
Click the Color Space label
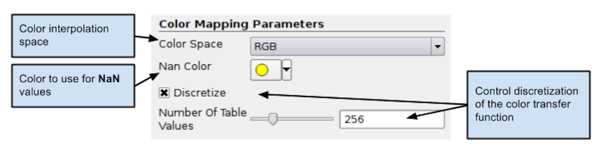pos(191,44)
